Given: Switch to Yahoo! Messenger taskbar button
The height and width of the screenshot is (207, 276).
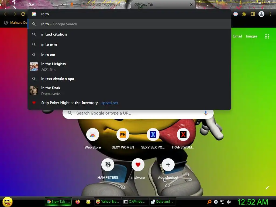Looking at the screenshot, I should tap(108, 202).
